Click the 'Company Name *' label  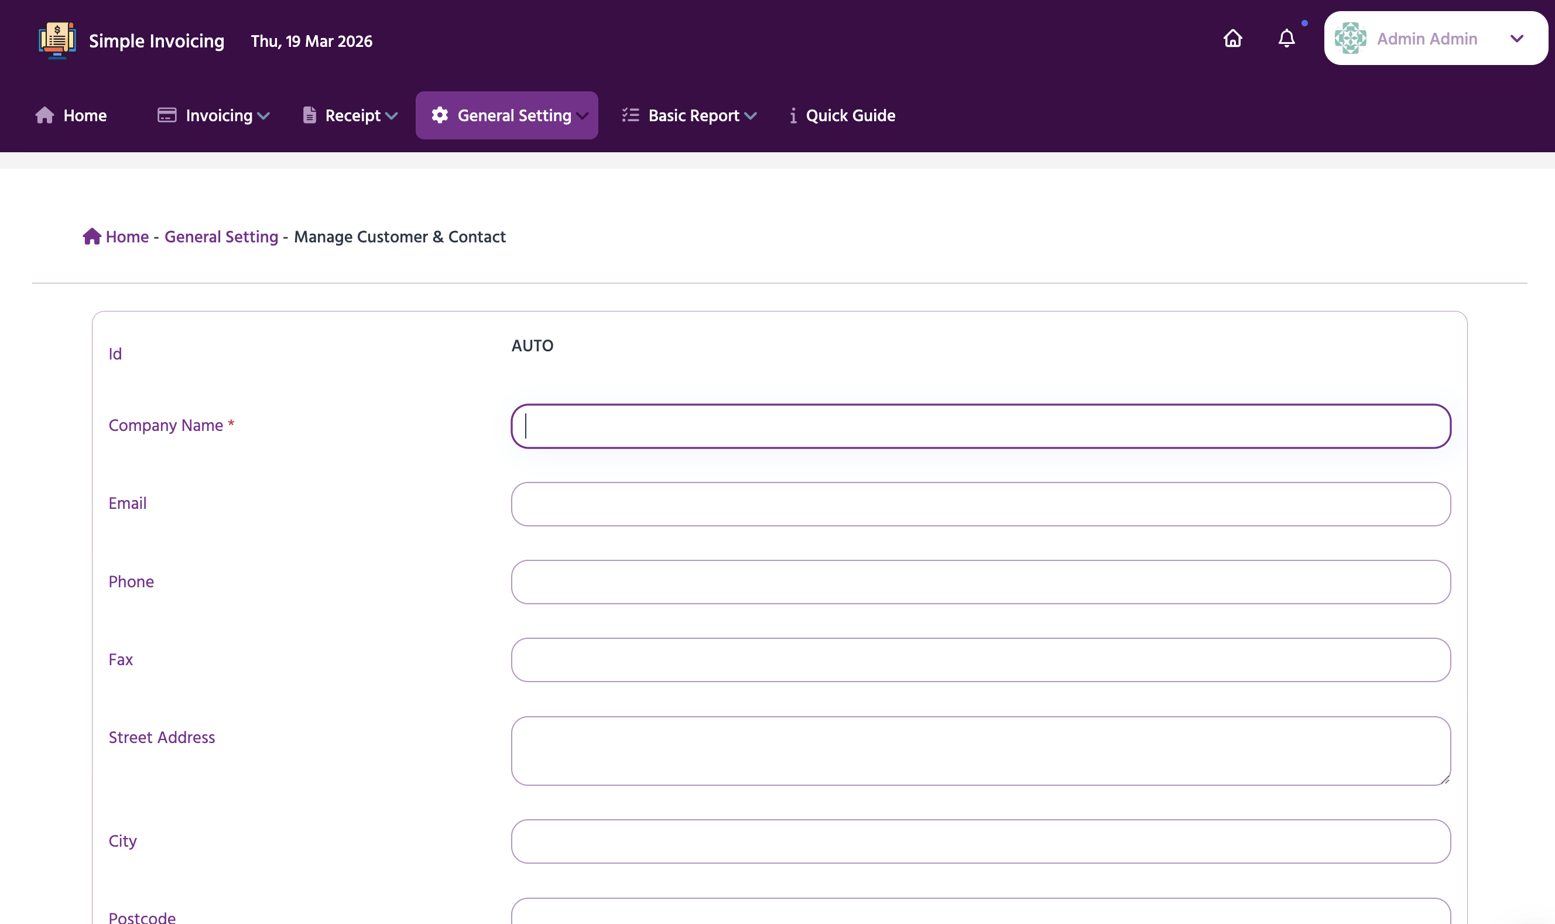[171, 425]
